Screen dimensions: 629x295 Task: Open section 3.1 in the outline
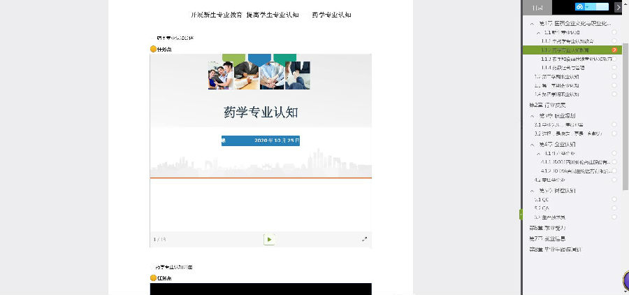click(558, 125)
